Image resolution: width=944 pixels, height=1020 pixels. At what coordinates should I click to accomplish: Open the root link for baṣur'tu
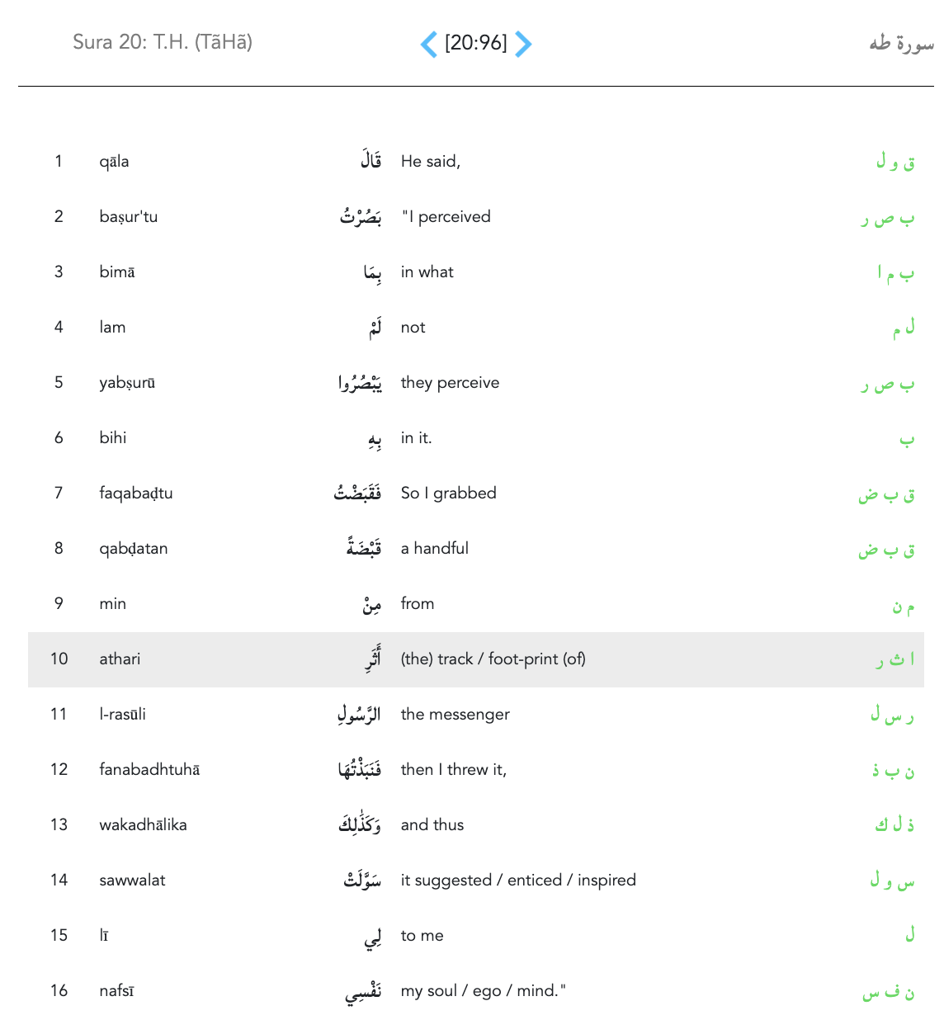point(888,218)
